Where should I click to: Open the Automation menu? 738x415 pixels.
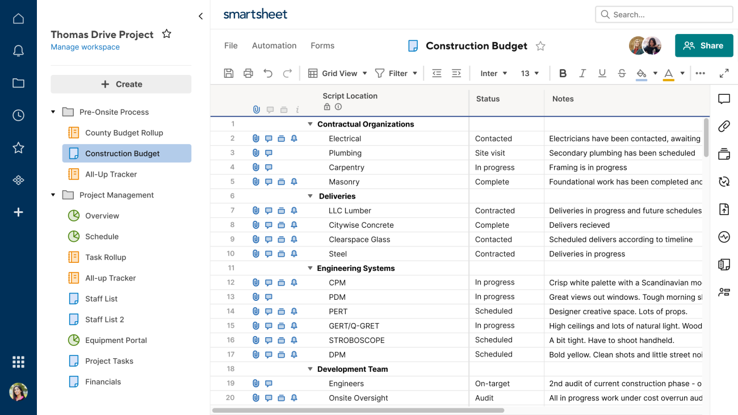[x=274, y=45]
